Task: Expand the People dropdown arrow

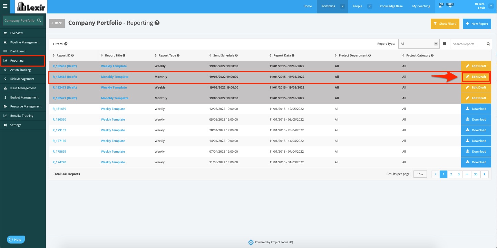Action: pos(370,6)
